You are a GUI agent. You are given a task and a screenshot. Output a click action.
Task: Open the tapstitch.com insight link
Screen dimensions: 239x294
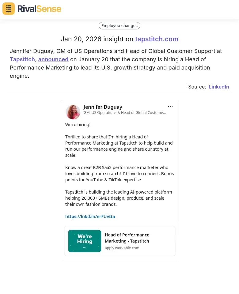(x=157, y=39)
